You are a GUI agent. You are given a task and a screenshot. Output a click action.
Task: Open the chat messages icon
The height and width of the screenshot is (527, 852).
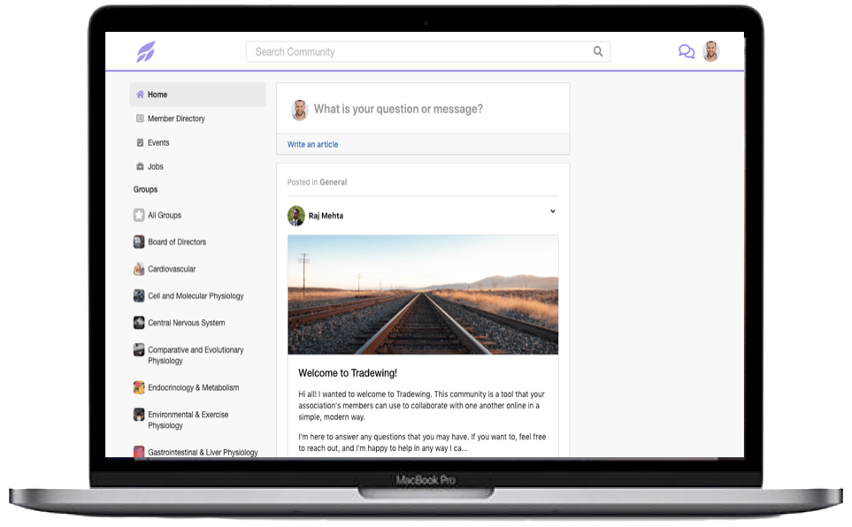click(686, 51)
